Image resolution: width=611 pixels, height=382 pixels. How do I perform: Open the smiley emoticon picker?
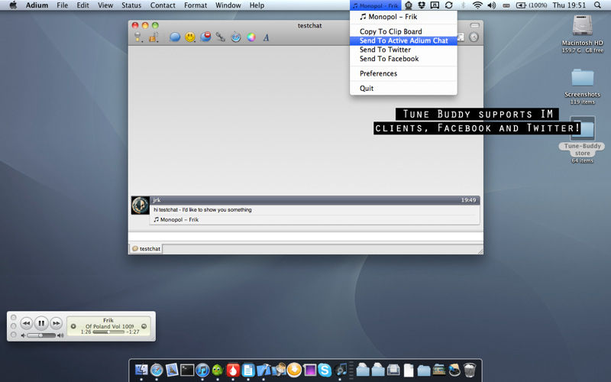pos(190,37)
